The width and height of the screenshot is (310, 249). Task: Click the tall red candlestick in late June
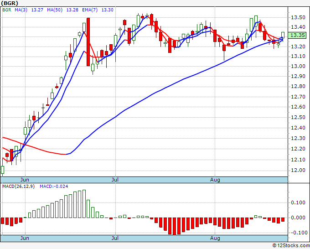pos(88,42)
